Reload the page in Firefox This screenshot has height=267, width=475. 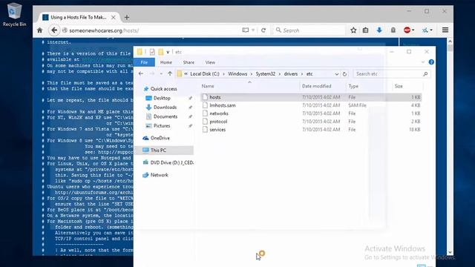pos(263,30)
